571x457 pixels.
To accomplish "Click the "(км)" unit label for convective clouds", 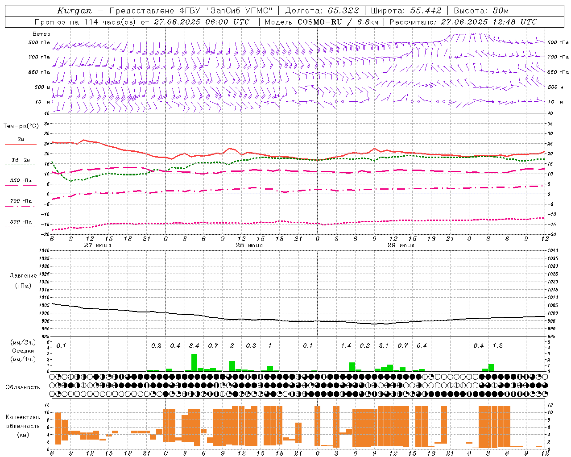I will tap(23, 435).
